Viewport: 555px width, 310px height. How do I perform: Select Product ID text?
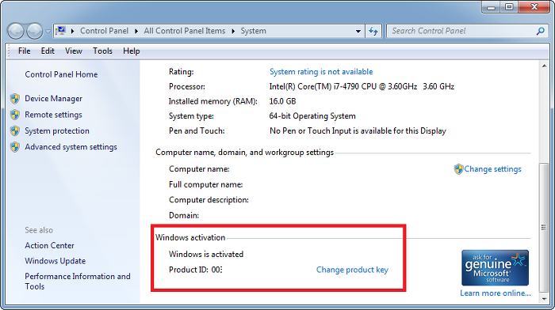[x=195, y=270]
